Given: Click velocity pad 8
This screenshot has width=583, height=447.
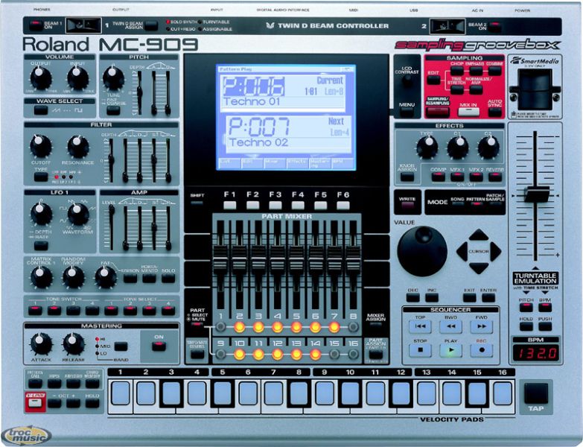Looking at the screenshot, I should [299, 393].
